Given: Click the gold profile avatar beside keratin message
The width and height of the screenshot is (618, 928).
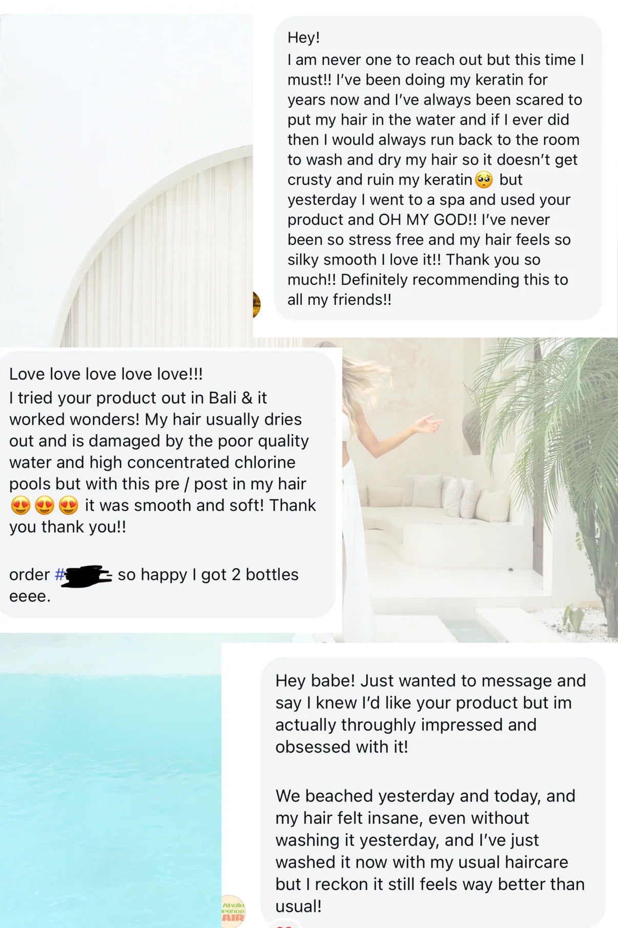Looking at the screenshot, I should click(256, 305).
